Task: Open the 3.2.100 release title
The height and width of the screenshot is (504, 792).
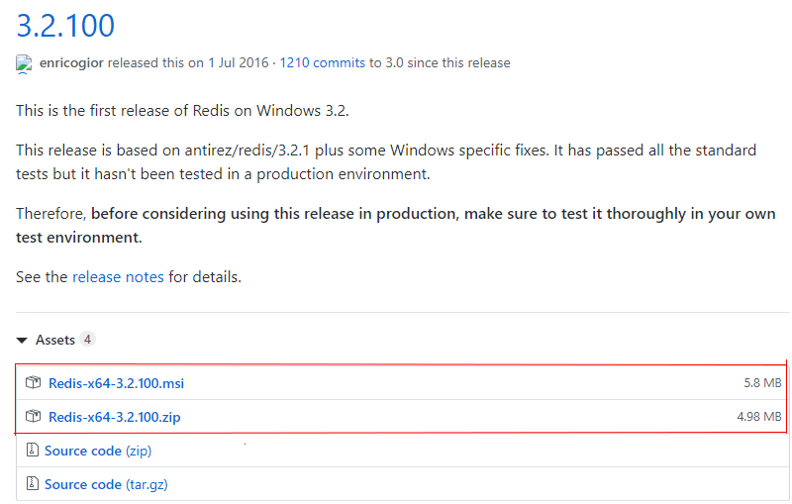Action: pyautogui.click(x=65, y=24)
